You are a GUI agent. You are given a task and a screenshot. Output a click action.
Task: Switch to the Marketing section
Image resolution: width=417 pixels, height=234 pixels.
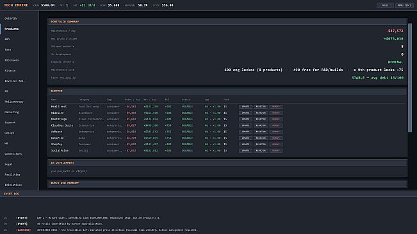[12, 113]
